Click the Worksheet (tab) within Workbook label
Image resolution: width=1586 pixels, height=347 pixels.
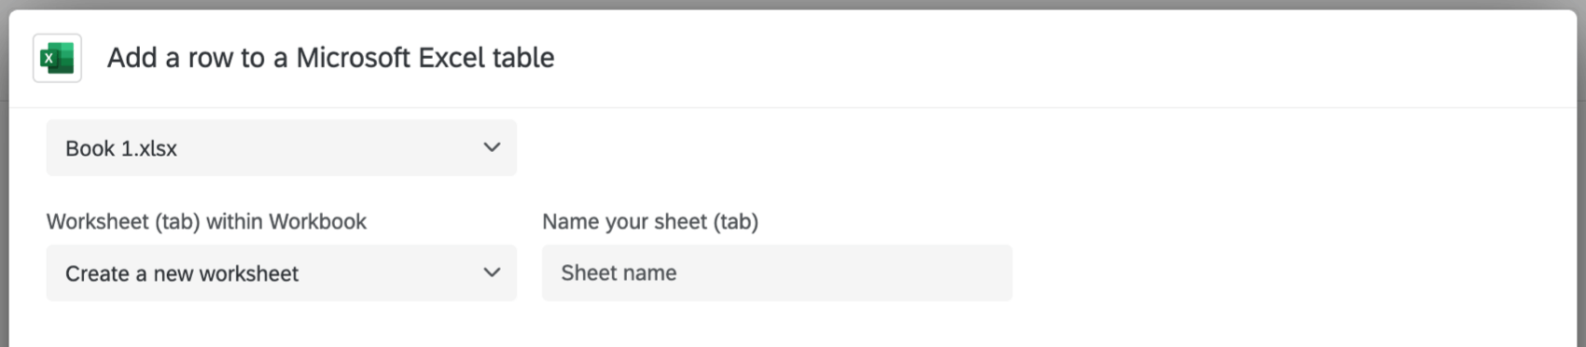coord(206,222)
